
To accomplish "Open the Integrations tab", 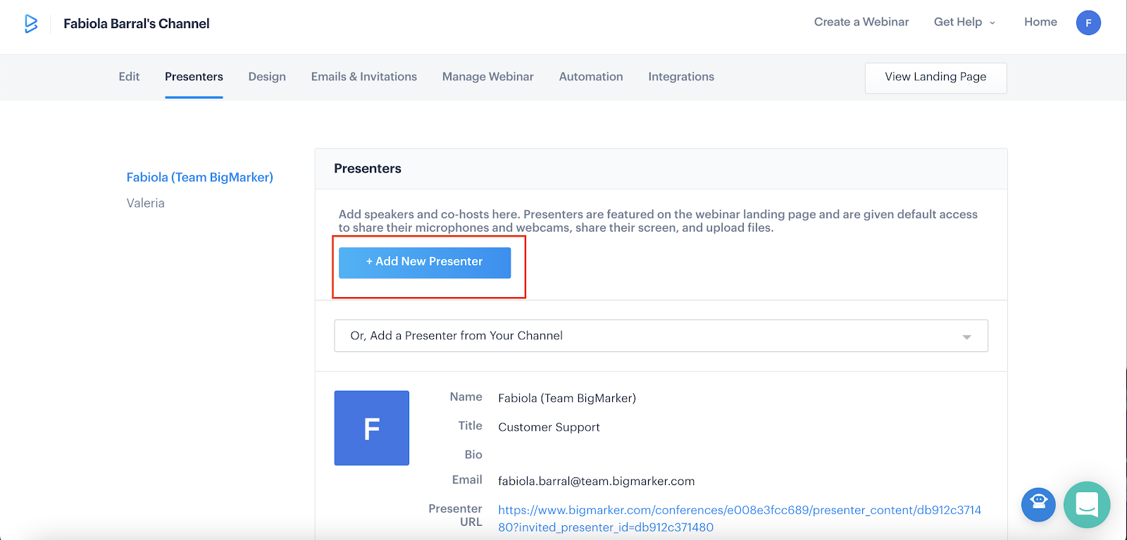I will coord(681,77).
